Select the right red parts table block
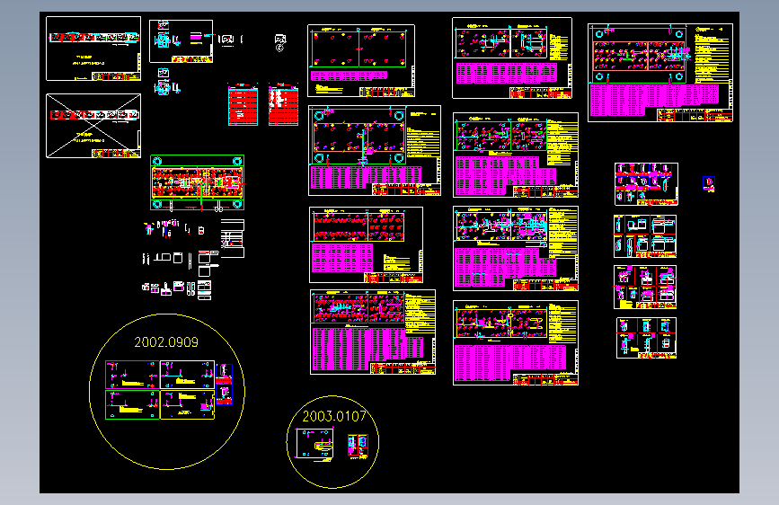 pos(283,105)
